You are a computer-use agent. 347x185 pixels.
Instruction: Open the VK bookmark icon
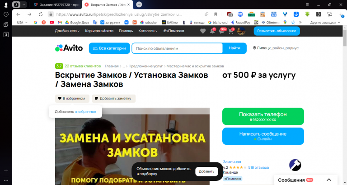pos(127,22)
